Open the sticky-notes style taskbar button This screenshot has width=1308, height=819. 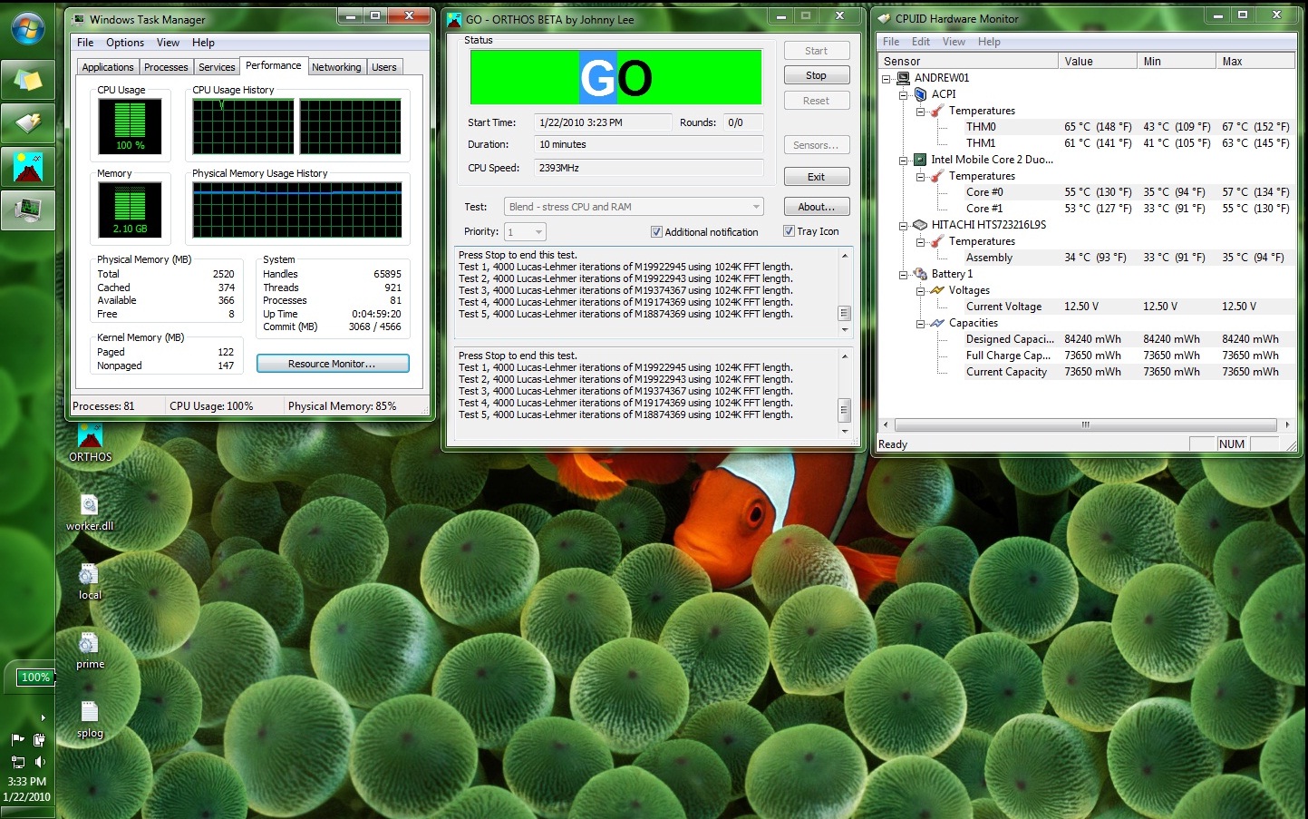(28, 82)
